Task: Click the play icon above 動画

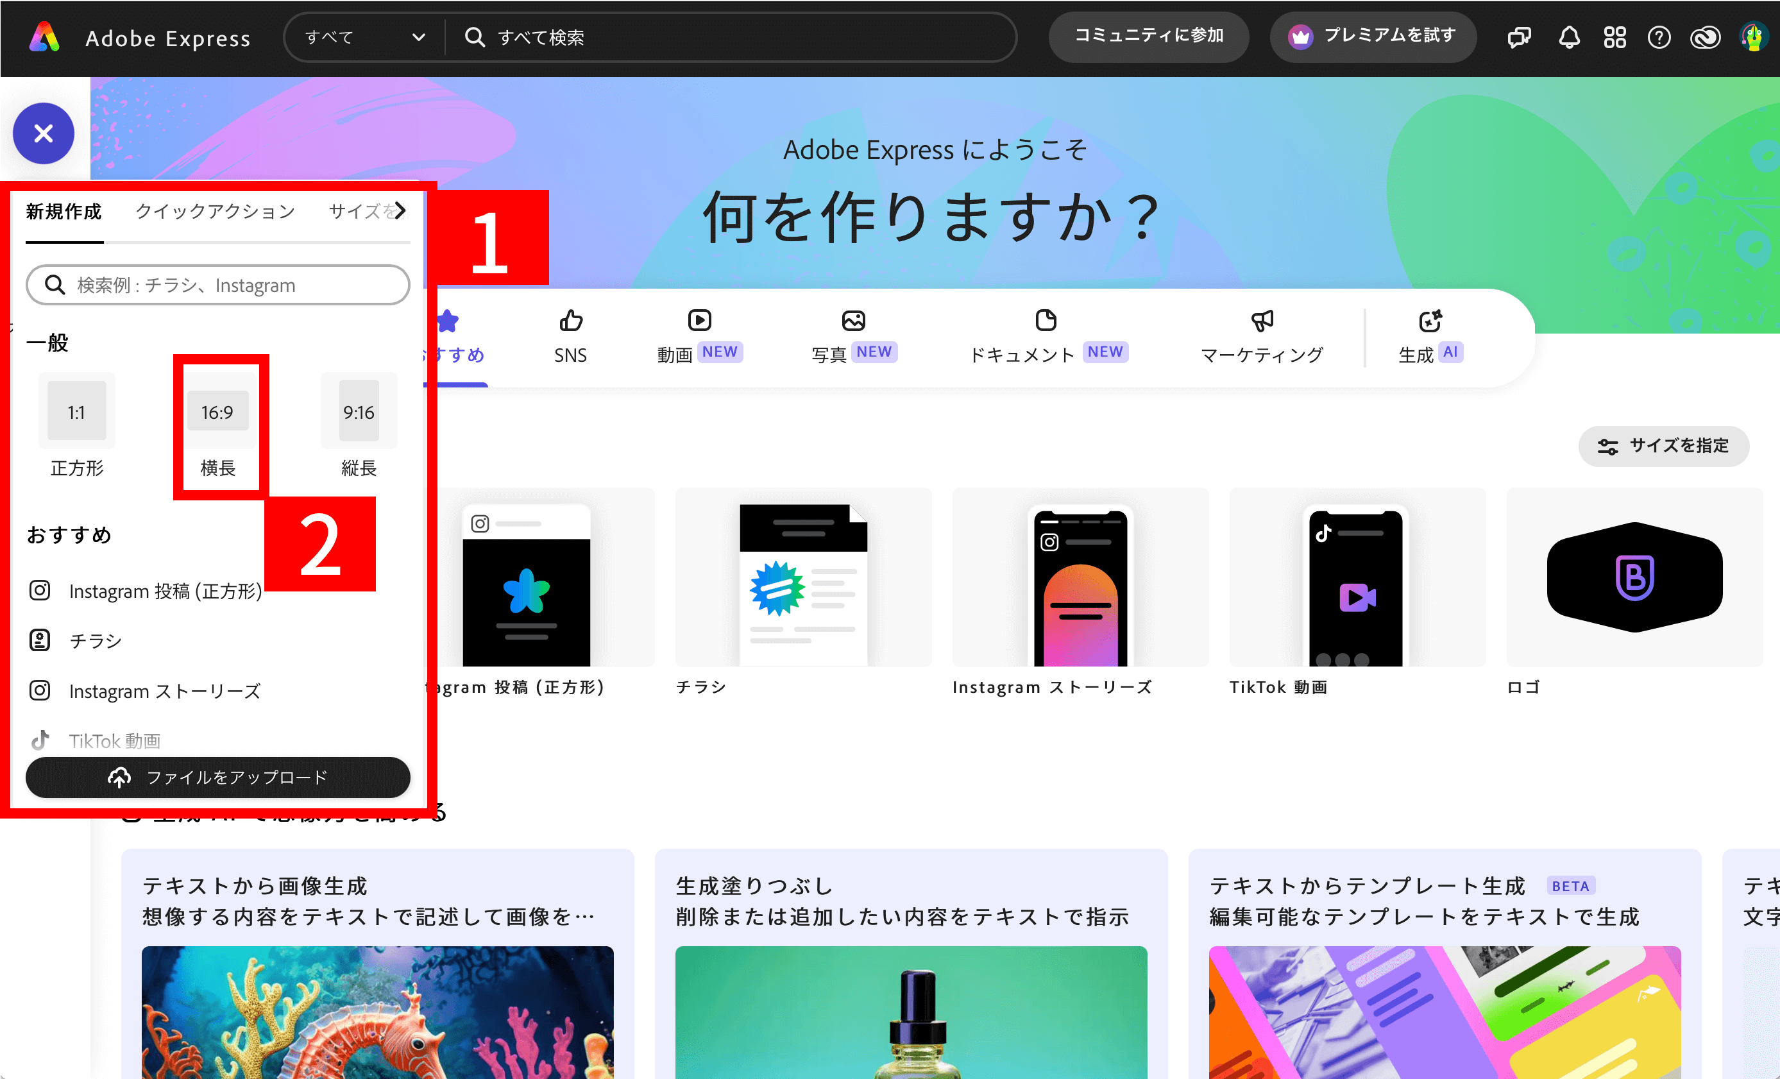Action: tap(699, 319)
